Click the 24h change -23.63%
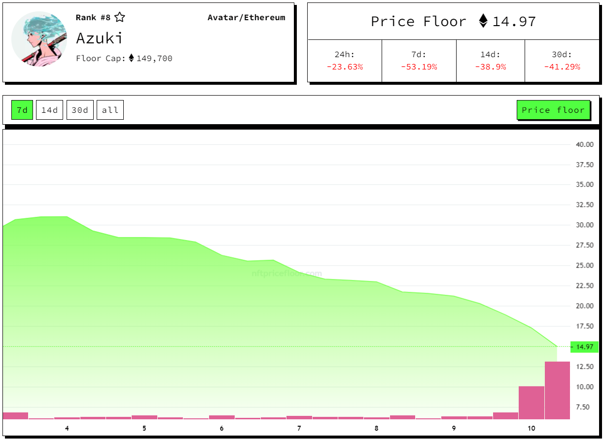 tap(345, 67)
